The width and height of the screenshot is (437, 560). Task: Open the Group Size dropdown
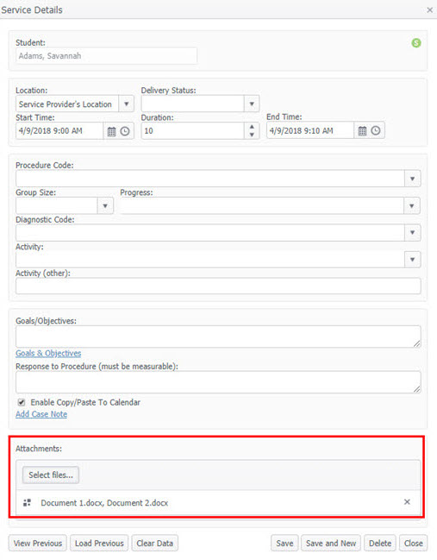[105, 205]
